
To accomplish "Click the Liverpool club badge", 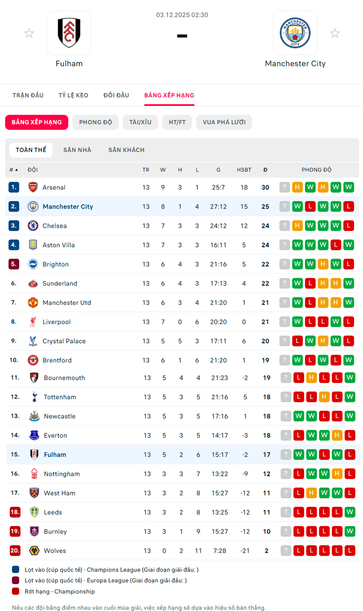I will point(33,322).
